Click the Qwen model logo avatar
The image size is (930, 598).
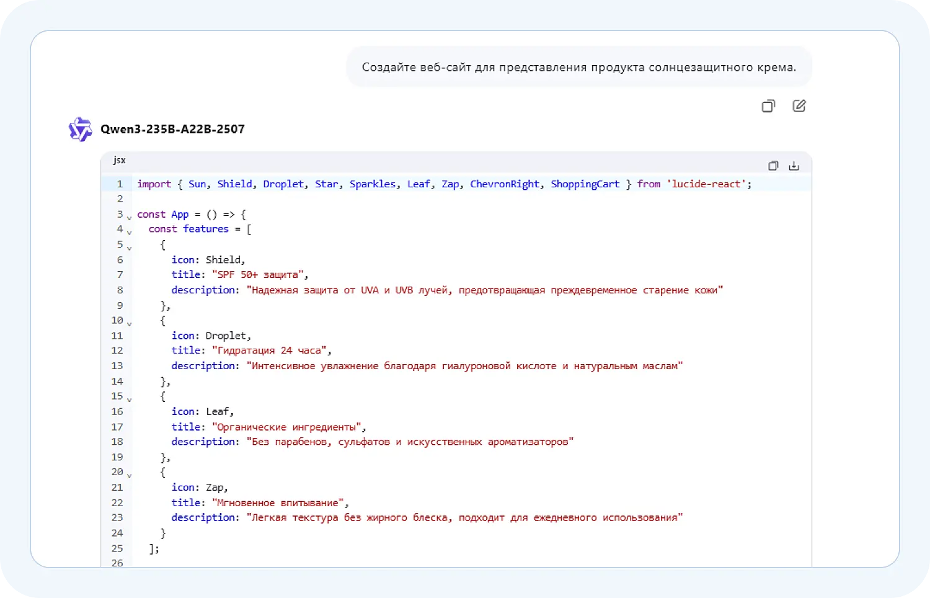tap(80, 129)
